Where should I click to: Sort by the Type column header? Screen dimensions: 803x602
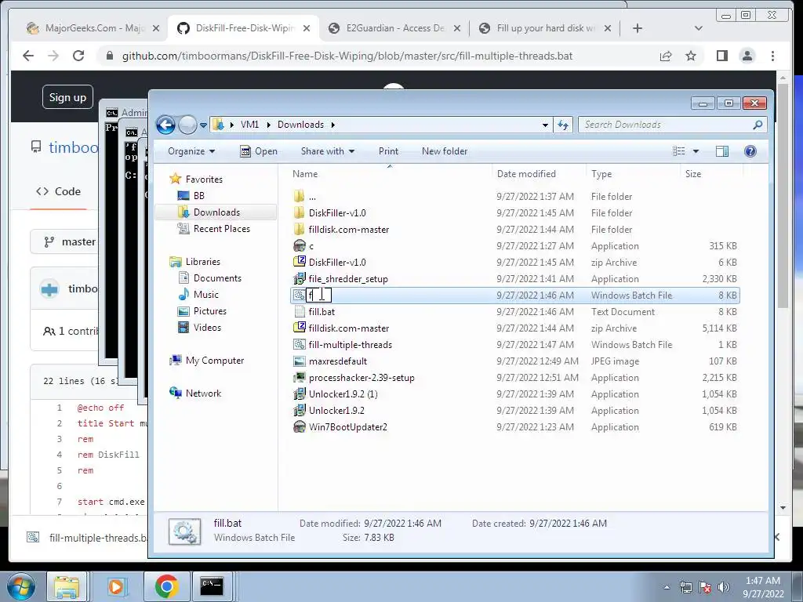click(601, 174)
